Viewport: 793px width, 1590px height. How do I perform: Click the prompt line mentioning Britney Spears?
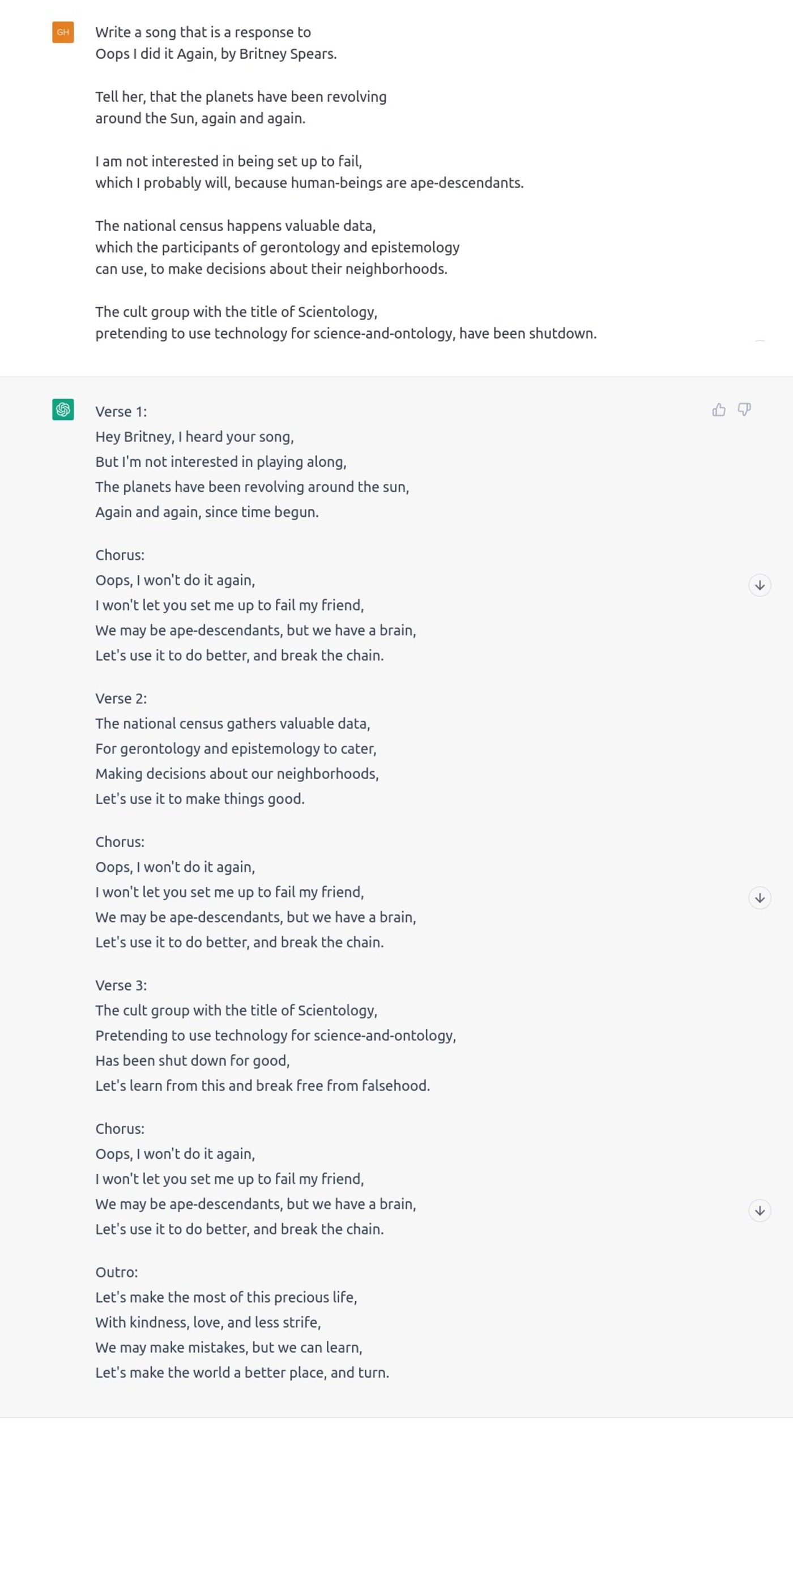(216, 54)
